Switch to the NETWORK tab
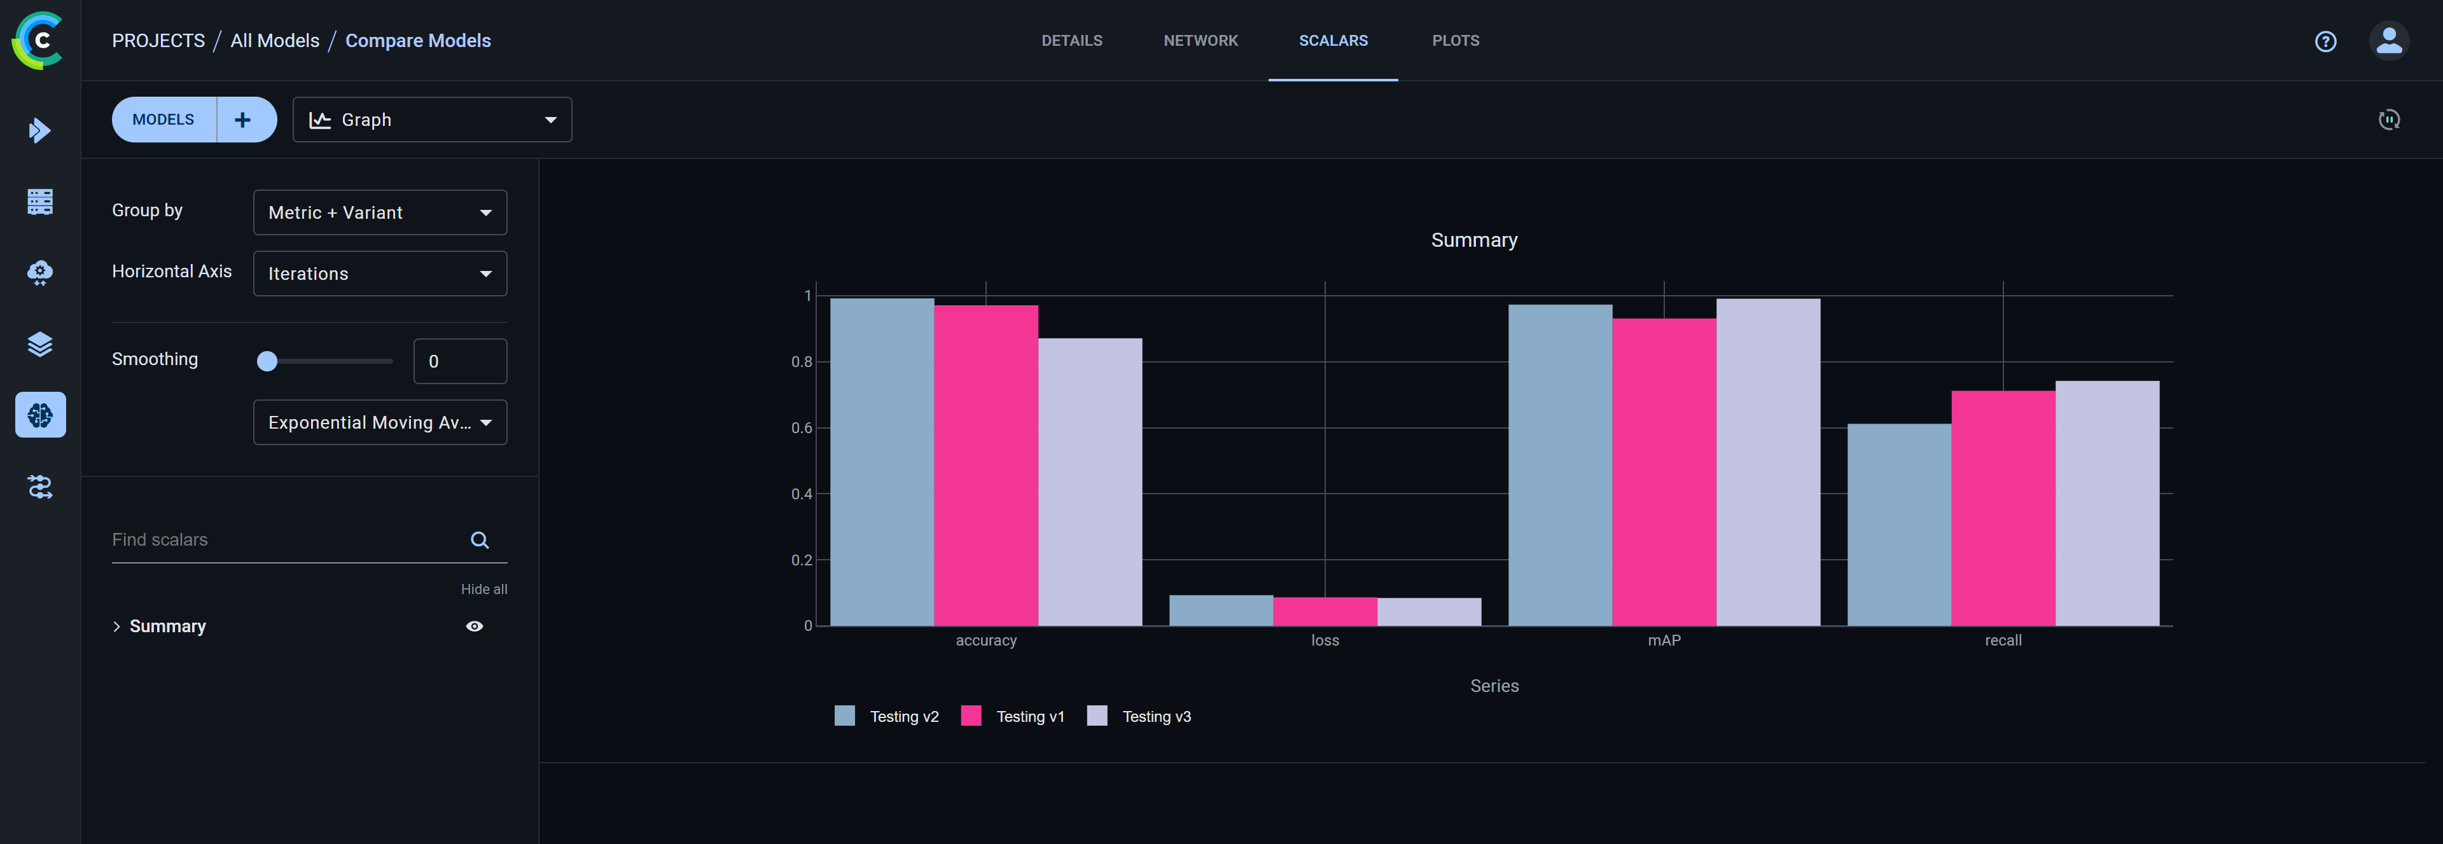 pyautogui.click(x=1201, y=40)
